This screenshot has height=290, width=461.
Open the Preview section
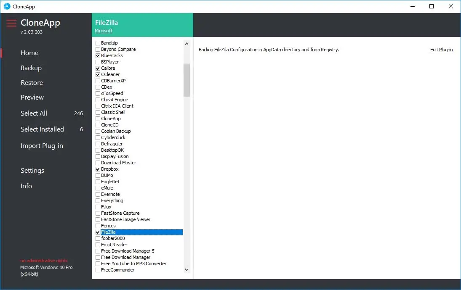(x=32, y=98)
